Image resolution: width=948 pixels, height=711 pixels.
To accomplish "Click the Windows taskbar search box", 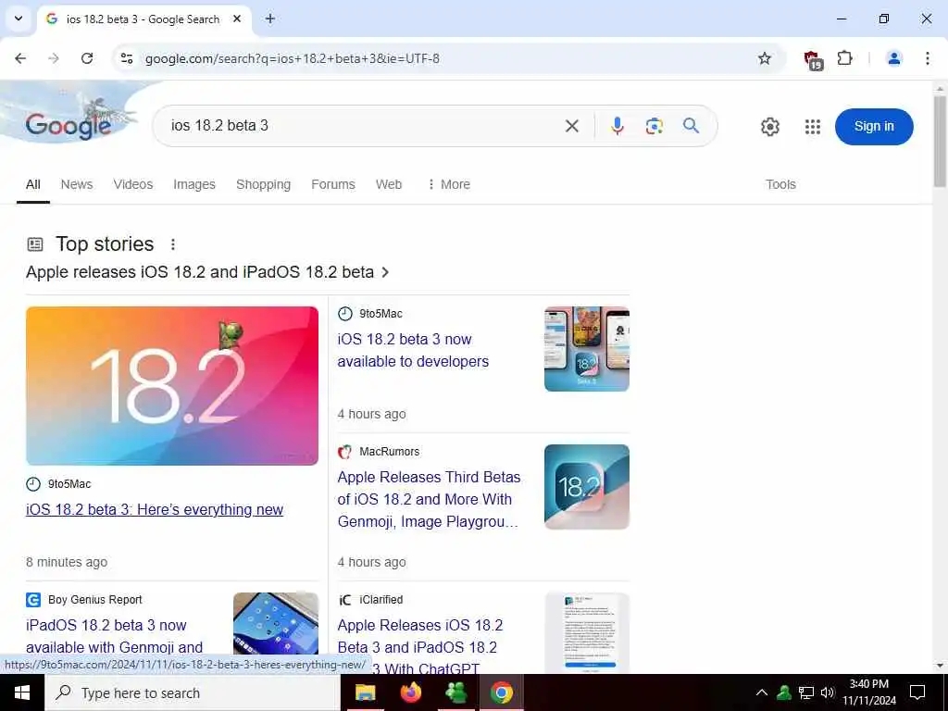I will 193,692.
